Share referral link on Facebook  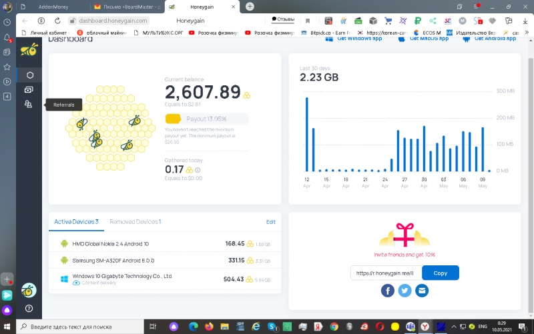(387, 291)
